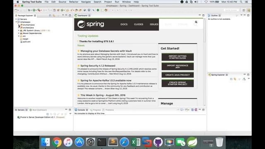Collapse all in the Package Explorer toolbar
Screen dimensions: 265x149
coord(50,15)
